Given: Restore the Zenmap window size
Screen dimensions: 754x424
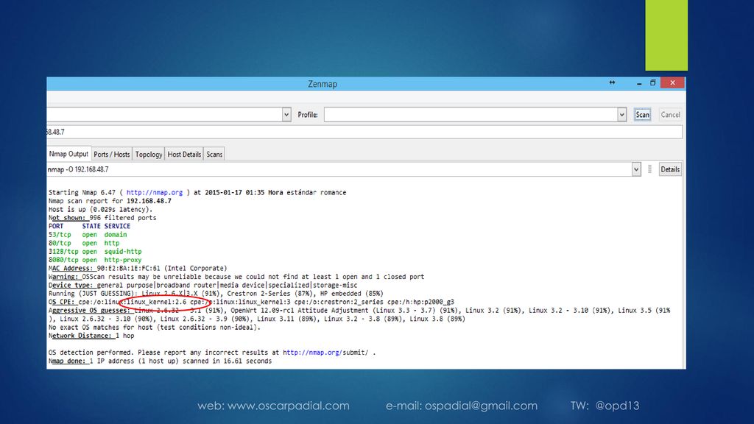Looking at the screenshot, I should (x=652, y=82).
